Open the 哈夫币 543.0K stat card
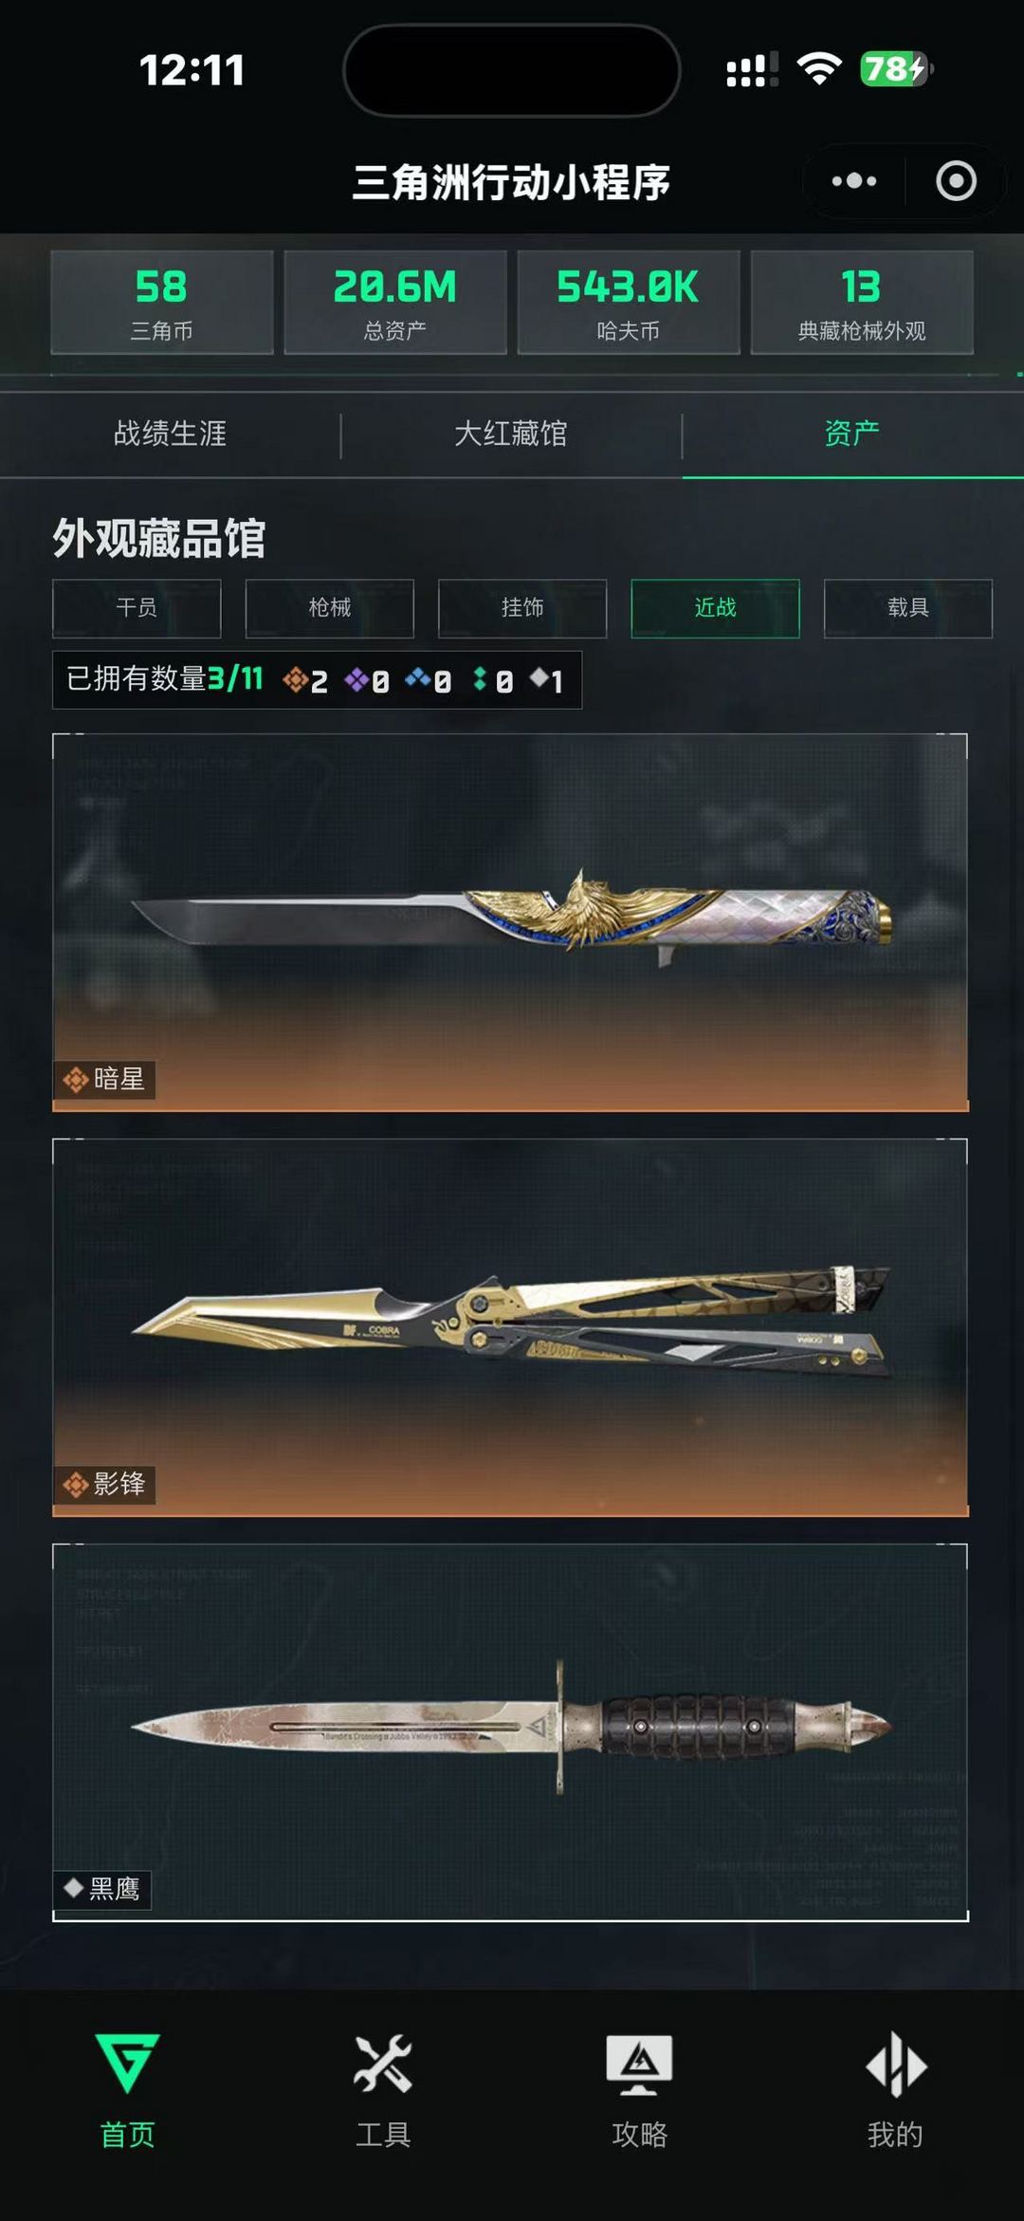 point(629,303)
